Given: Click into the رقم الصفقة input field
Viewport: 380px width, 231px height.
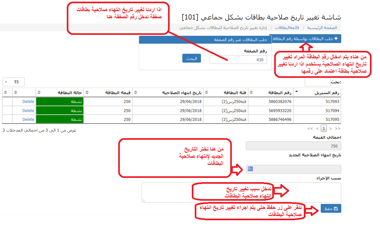Looking at the screenshot, I should tap(238, 60).
